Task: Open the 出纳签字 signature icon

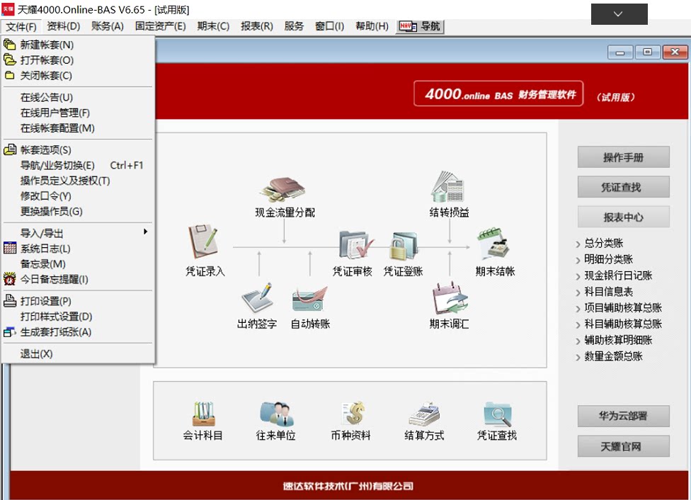Action: (x=256, y=298)
